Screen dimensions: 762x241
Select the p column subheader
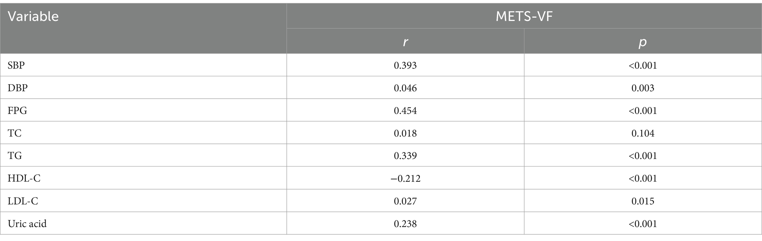click(643, 42)
